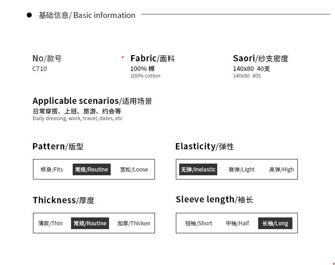Click the 100% cotton fabric description
335x265 pixels.
[x=145, y=76]
